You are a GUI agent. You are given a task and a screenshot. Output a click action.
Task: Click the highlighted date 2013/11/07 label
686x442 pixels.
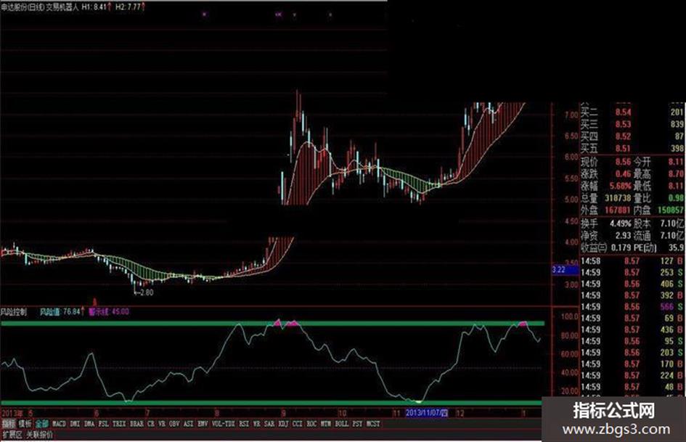[x=427, y=413]
